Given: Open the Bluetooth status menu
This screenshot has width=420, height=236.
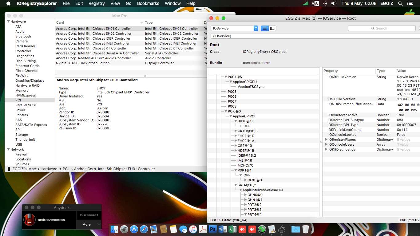Looking at the screenshot, I should coord(325,4).
